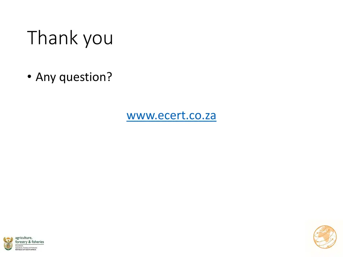Click the word 'question?' in the bullet

pos(85,77)
